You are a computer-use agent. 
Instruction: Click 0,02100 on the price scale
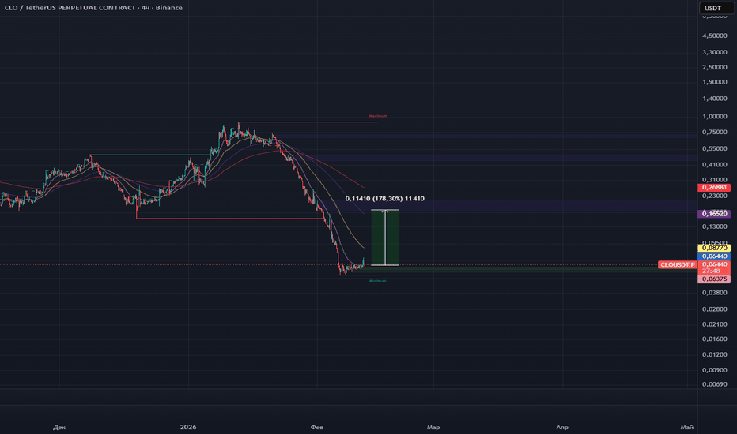(x=714, y=324)
